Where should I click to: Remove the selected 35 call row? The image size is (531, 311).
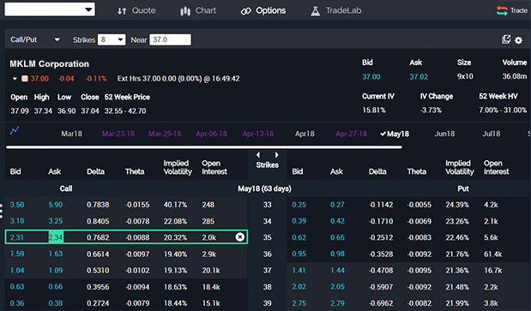pos(239,237)
